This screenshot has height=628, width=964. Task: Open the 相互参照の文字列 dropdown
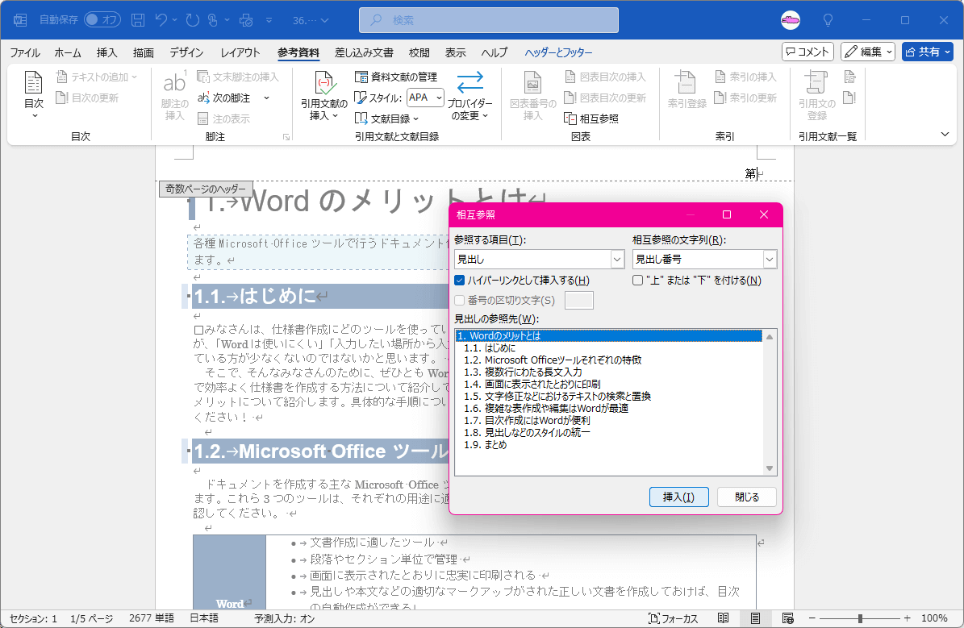point(770,260)
